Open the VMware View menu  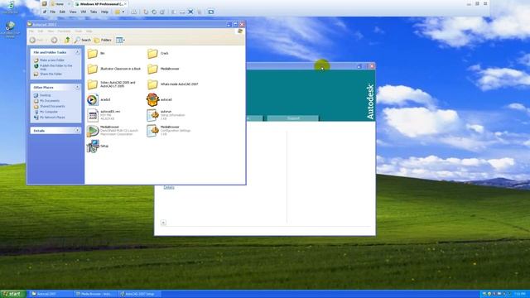click(73, 12)
